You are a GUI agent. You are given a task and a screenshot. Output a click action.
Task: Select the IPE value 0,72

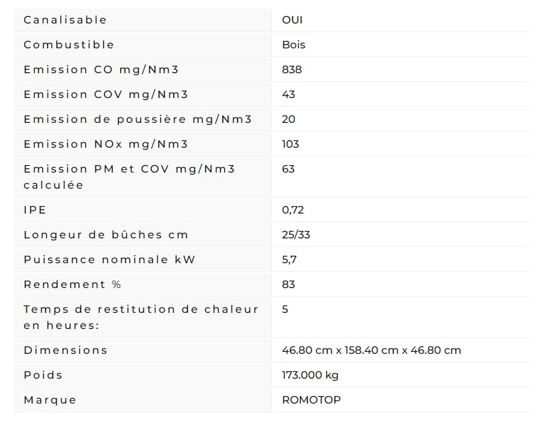(x=293, y=209)
